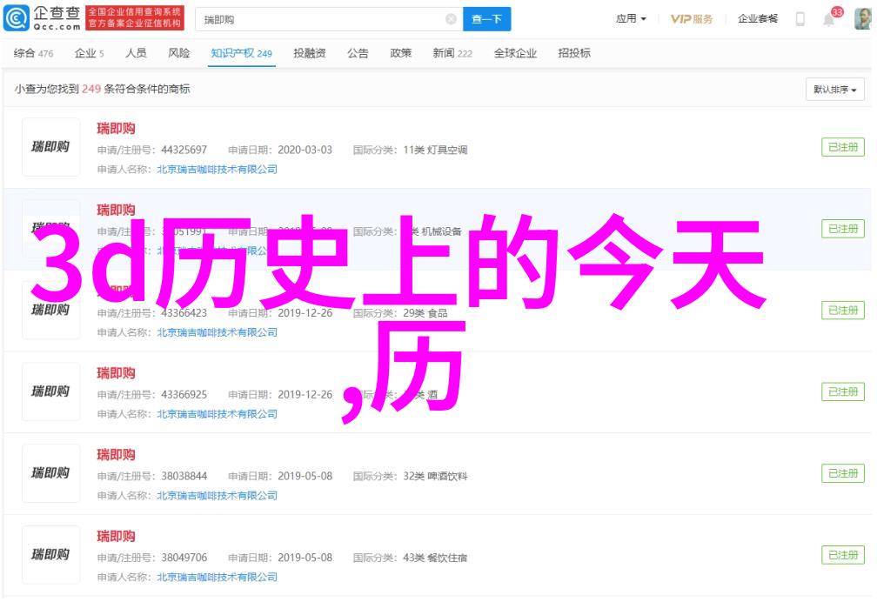Click the 已注册 badge in the 机械设备 row
Screen dimensions: 877x602
click(x=843, y=229)
